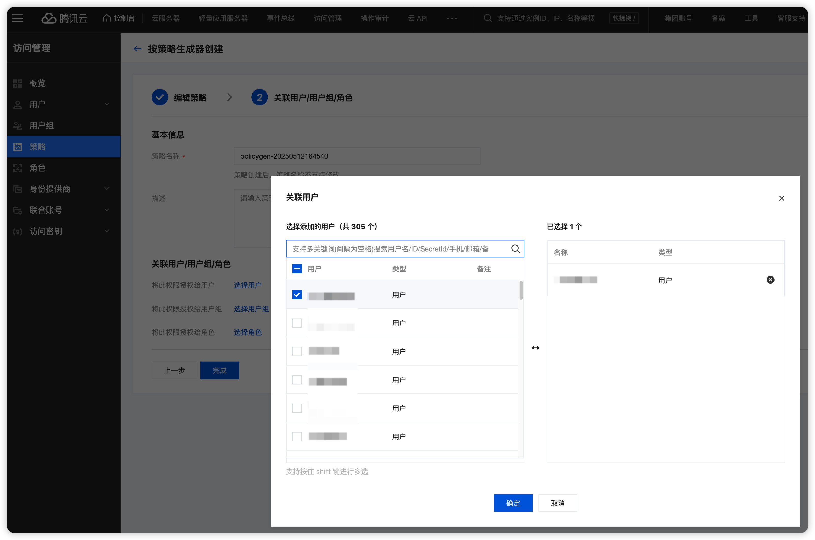Click the 取消 button
815x540 pixels.
click(x=557, y=503)
